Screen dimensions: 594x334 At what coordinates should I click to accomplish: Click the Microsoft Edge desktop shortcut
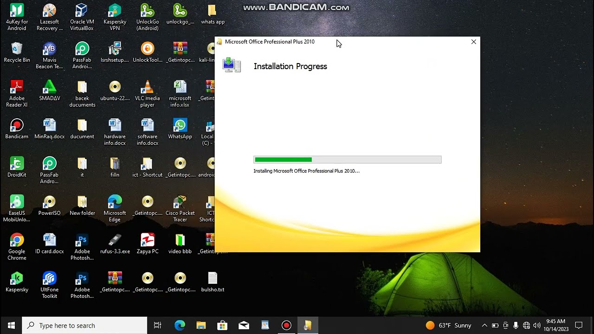115,209
